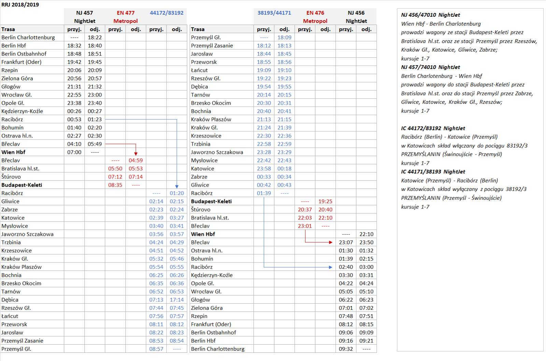Click blue arrowhead pointing down to 01:20
The image size is (546, 361).
click(177, 187)
